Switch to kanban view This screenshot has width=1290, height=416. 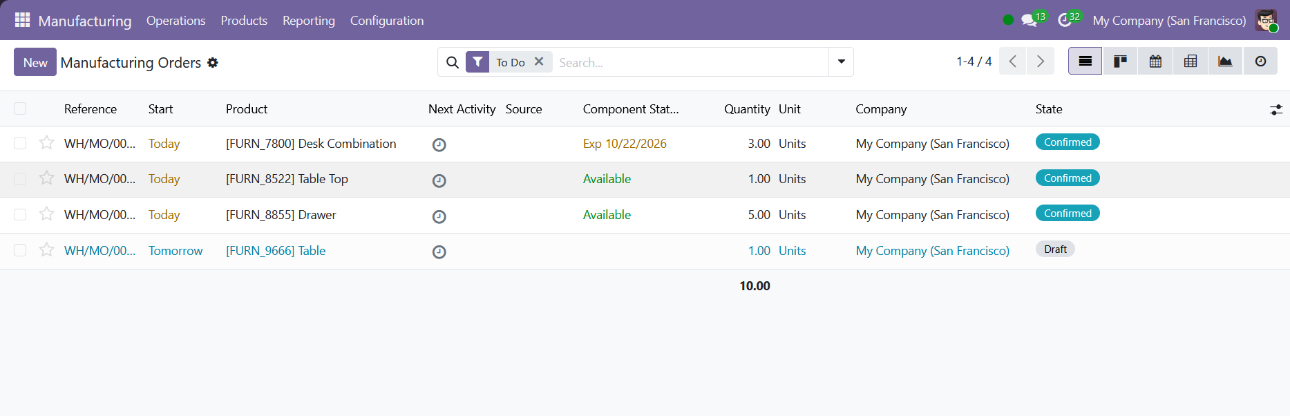click(1120, 62)
